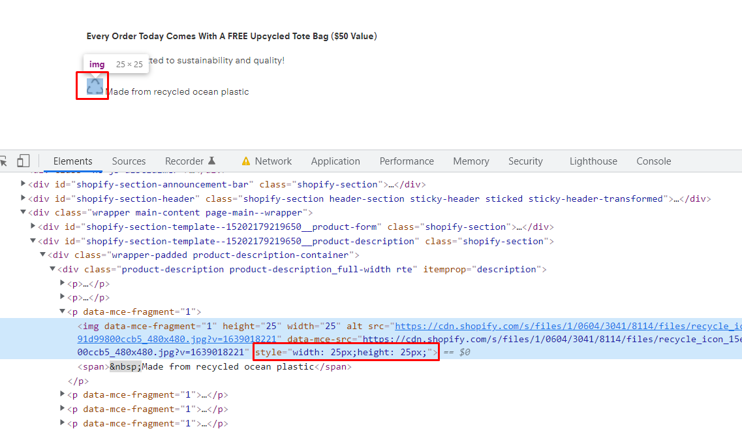Open the Performance panel tab

click(x=407, y=161)
